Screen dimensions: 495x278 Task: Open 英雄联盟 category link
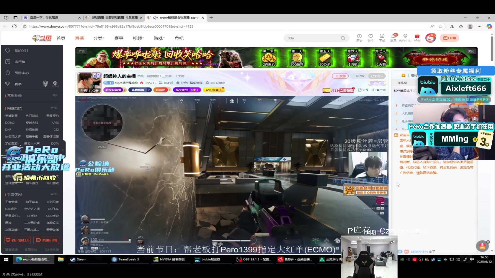(11, 116)
